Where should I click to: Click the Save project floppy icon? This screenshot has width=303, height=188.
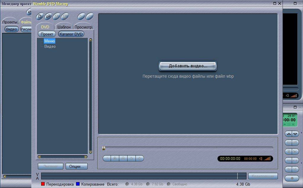(x=56, y=16)
